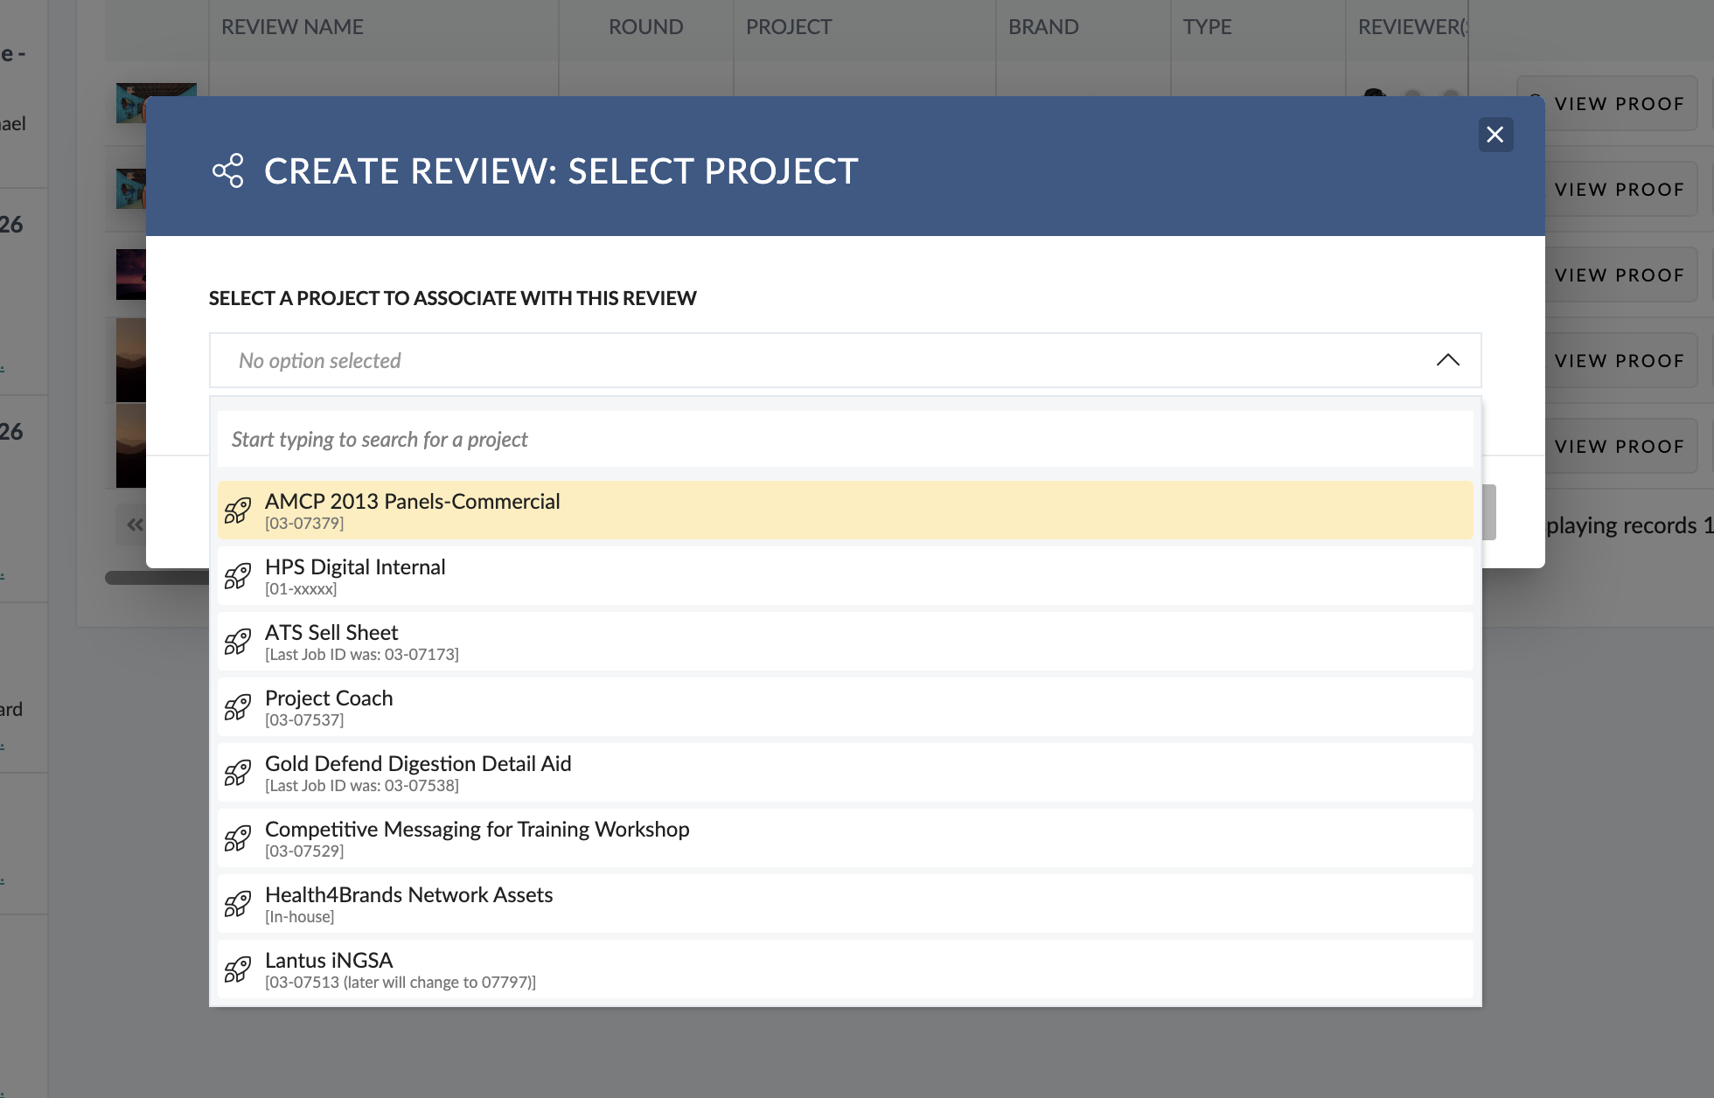Click the first VIEW PROOF button in background

pos(1618,104)
